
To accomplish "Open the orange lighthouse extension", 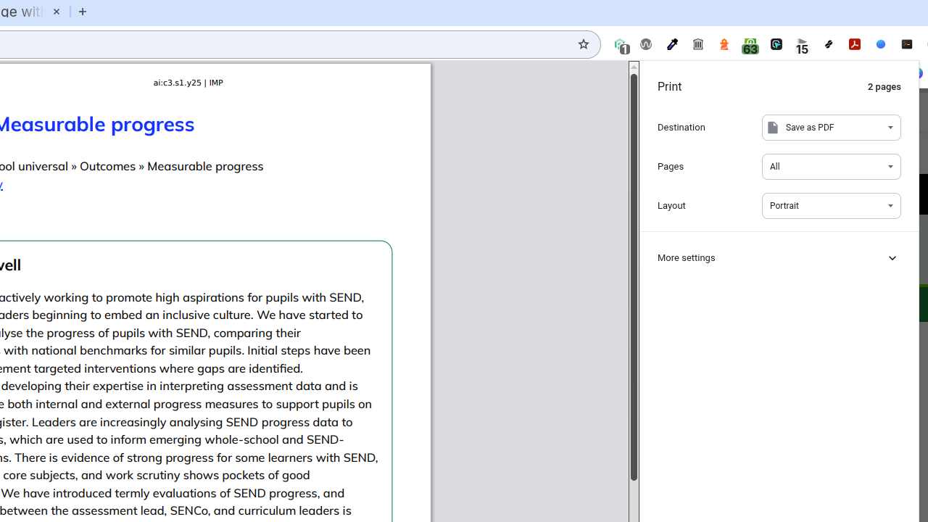I will point(724,44).
